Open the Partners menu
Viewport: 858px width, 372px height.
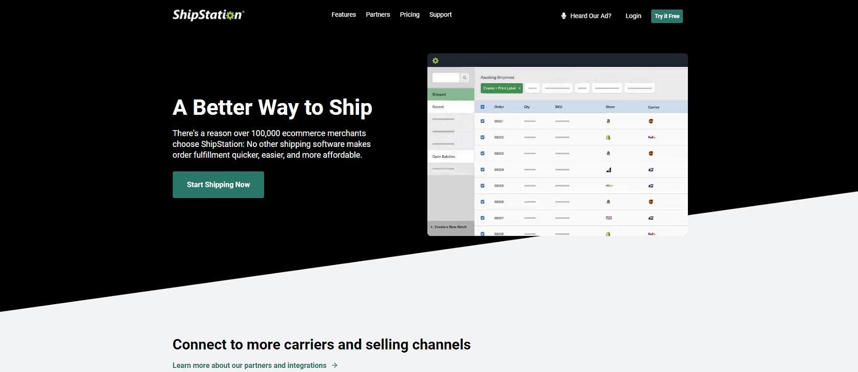(x=378, y=15)
